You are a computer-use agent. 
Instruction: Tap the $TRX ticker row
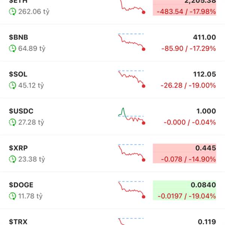[x=112, y=217]
